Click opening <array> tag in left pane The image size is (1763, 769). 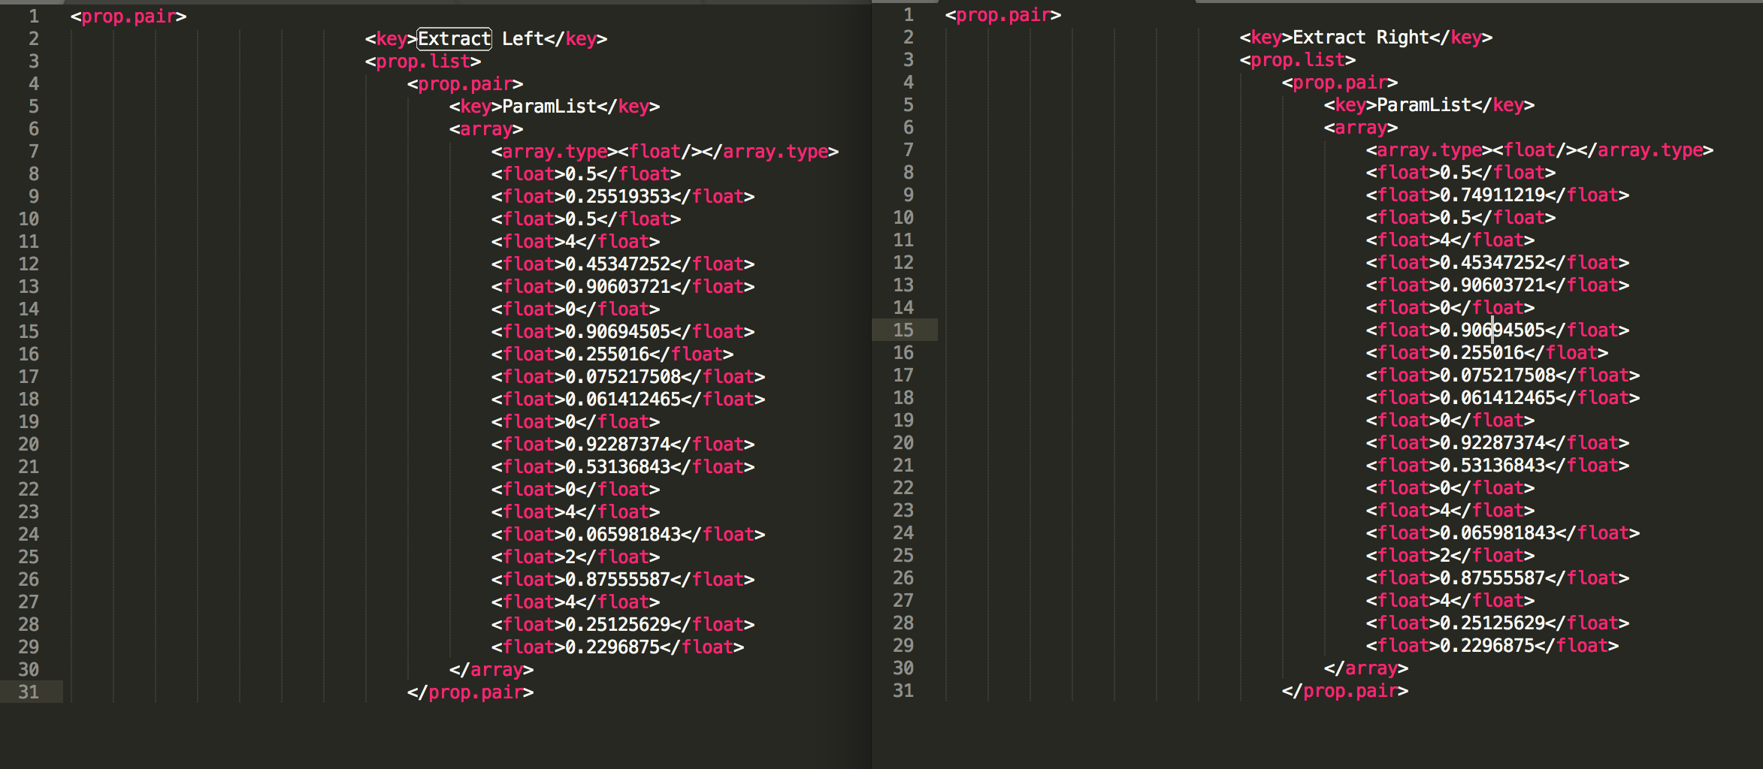pyautogui.click(x=486, y=128)
